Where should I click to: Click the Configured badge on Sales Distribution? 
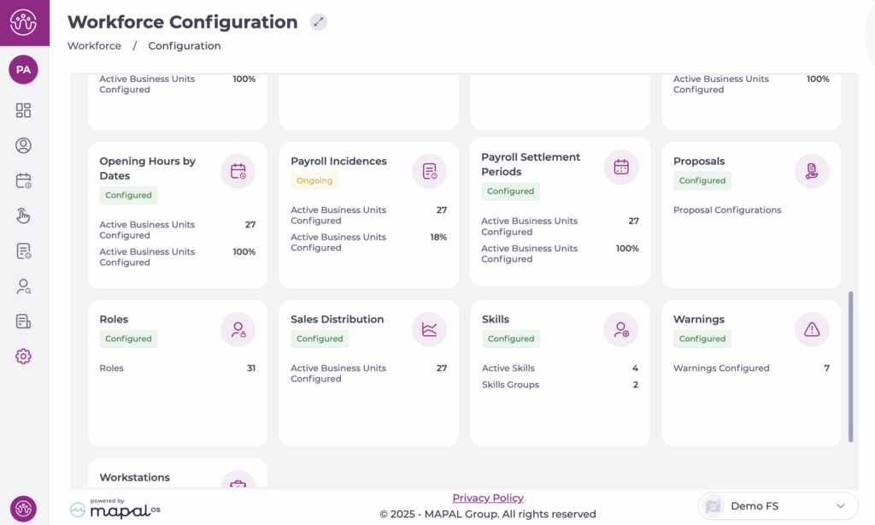pyautogui.click(x=320, y=339)
